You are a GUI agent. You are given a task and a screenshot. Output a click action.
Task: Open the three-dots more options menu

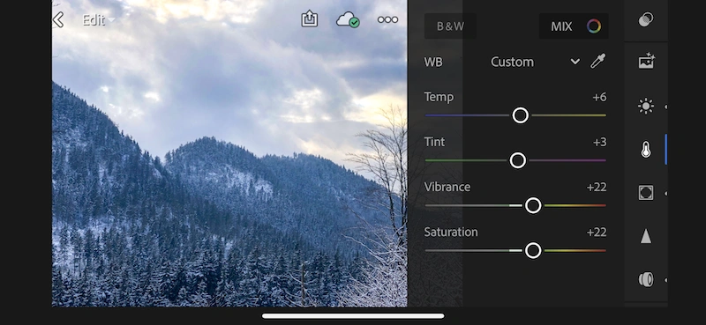[387, 19]
